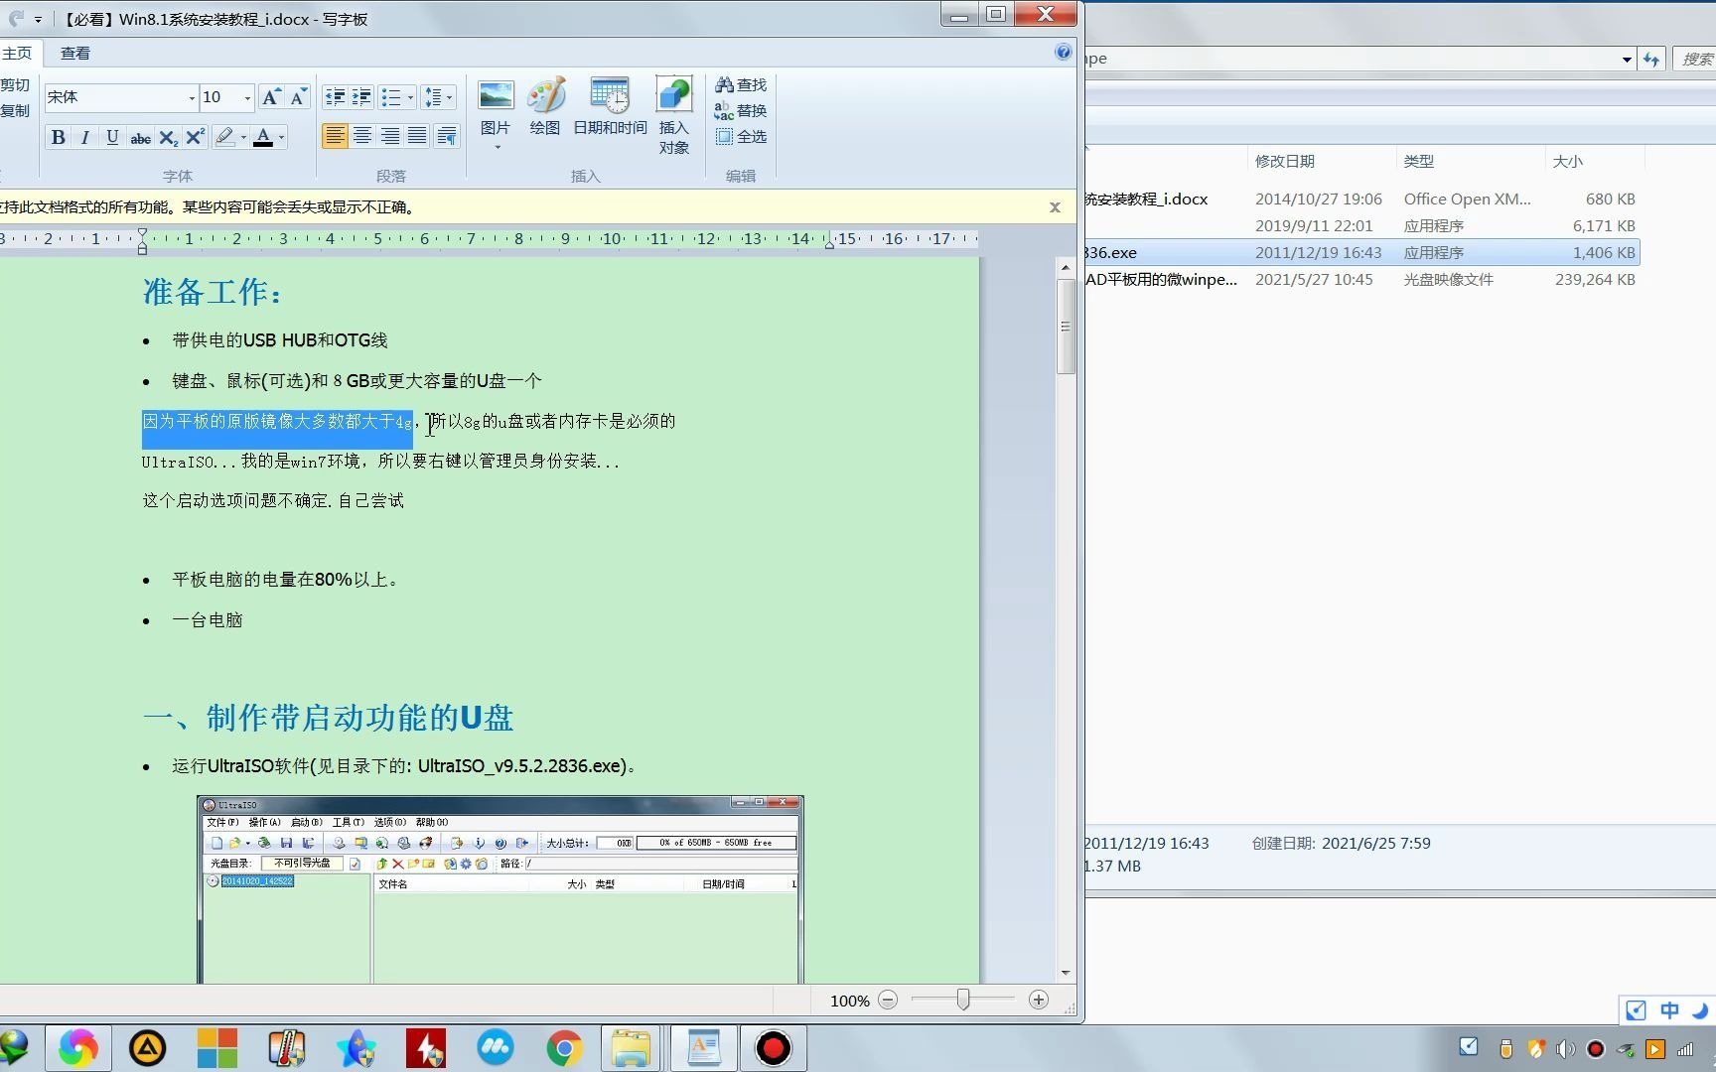This screenshot has width=1716, height=1072.
Task: Apply center text alignment
Action: (362, 136)
